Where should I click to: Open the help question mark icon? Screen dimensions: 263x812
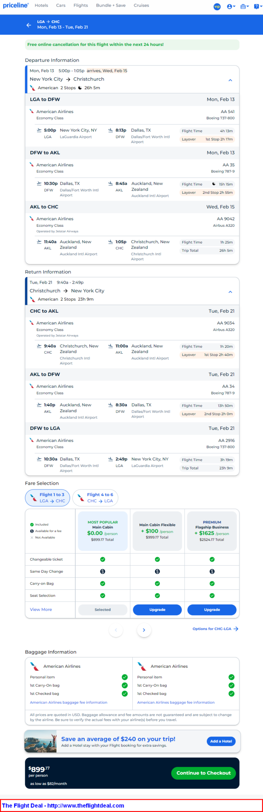tap(258, 6)
